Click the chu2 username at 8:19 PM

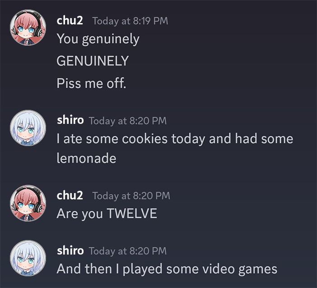point(70,20)
